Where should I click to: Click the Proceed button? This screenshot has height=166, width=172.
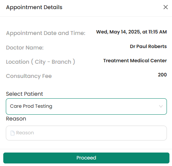pos(86,158)
